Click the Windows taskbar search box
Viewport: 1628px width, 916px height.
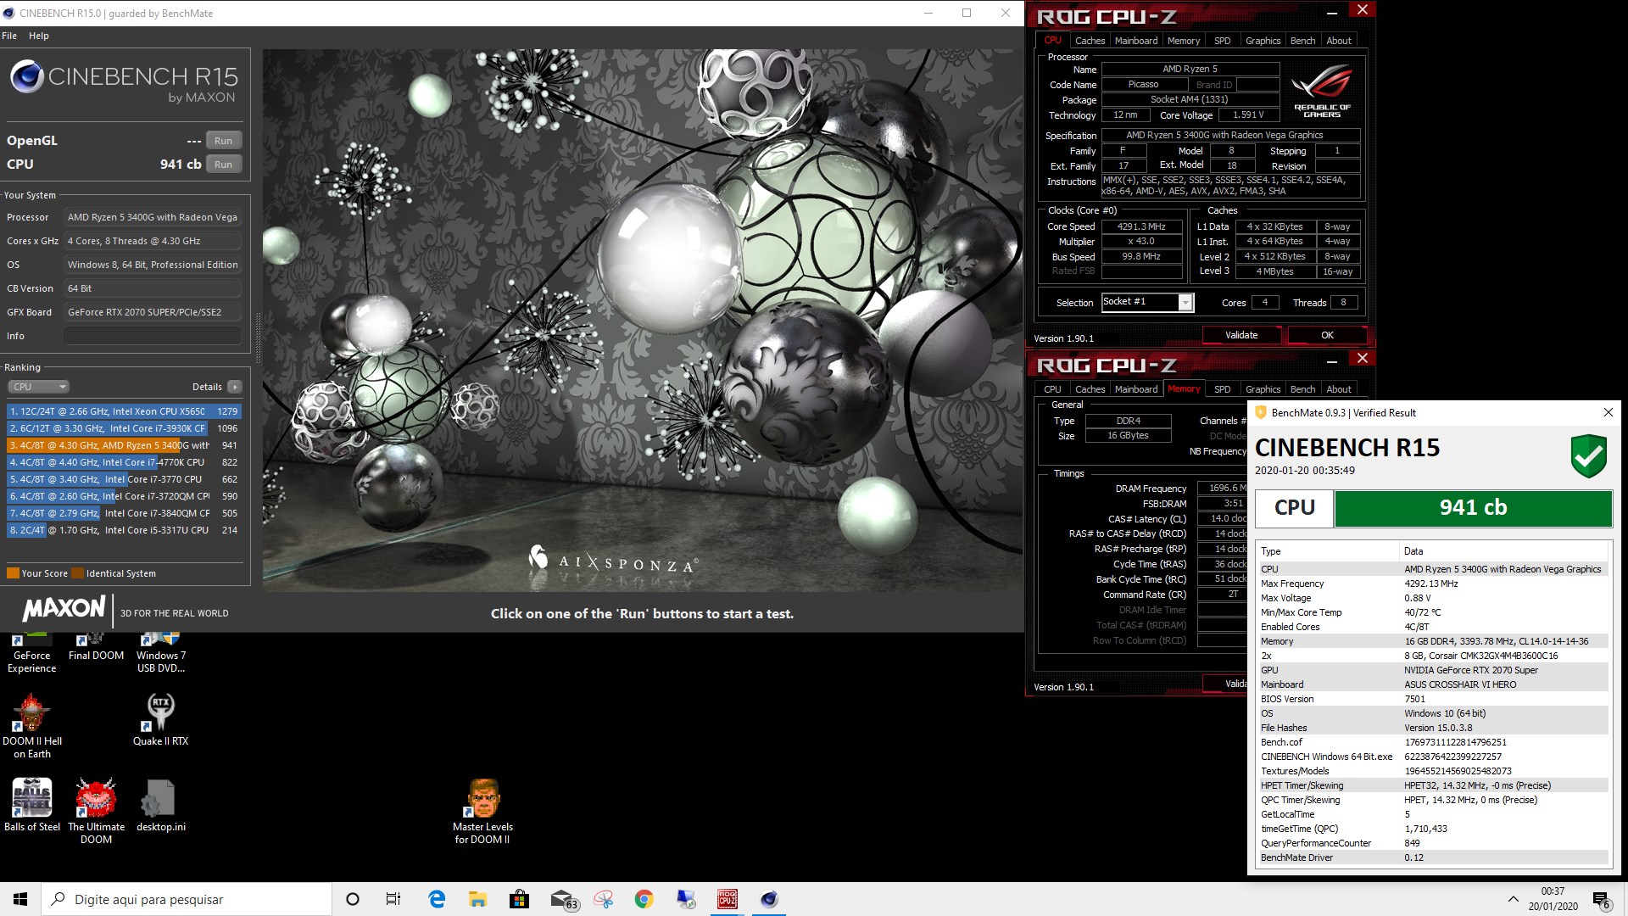tap(187, 899)
